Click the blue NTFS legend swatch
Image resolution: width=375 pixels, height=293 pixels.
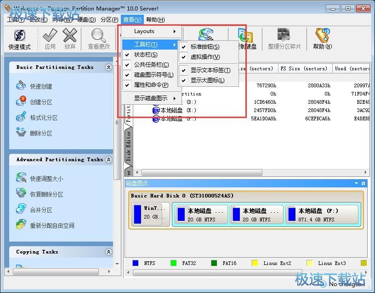coord(136,263)
